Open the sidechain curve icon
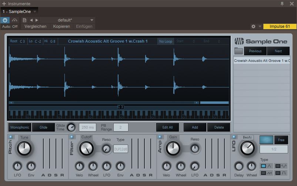The width and height of the screenshot is (297, 186). click(14, 20)
